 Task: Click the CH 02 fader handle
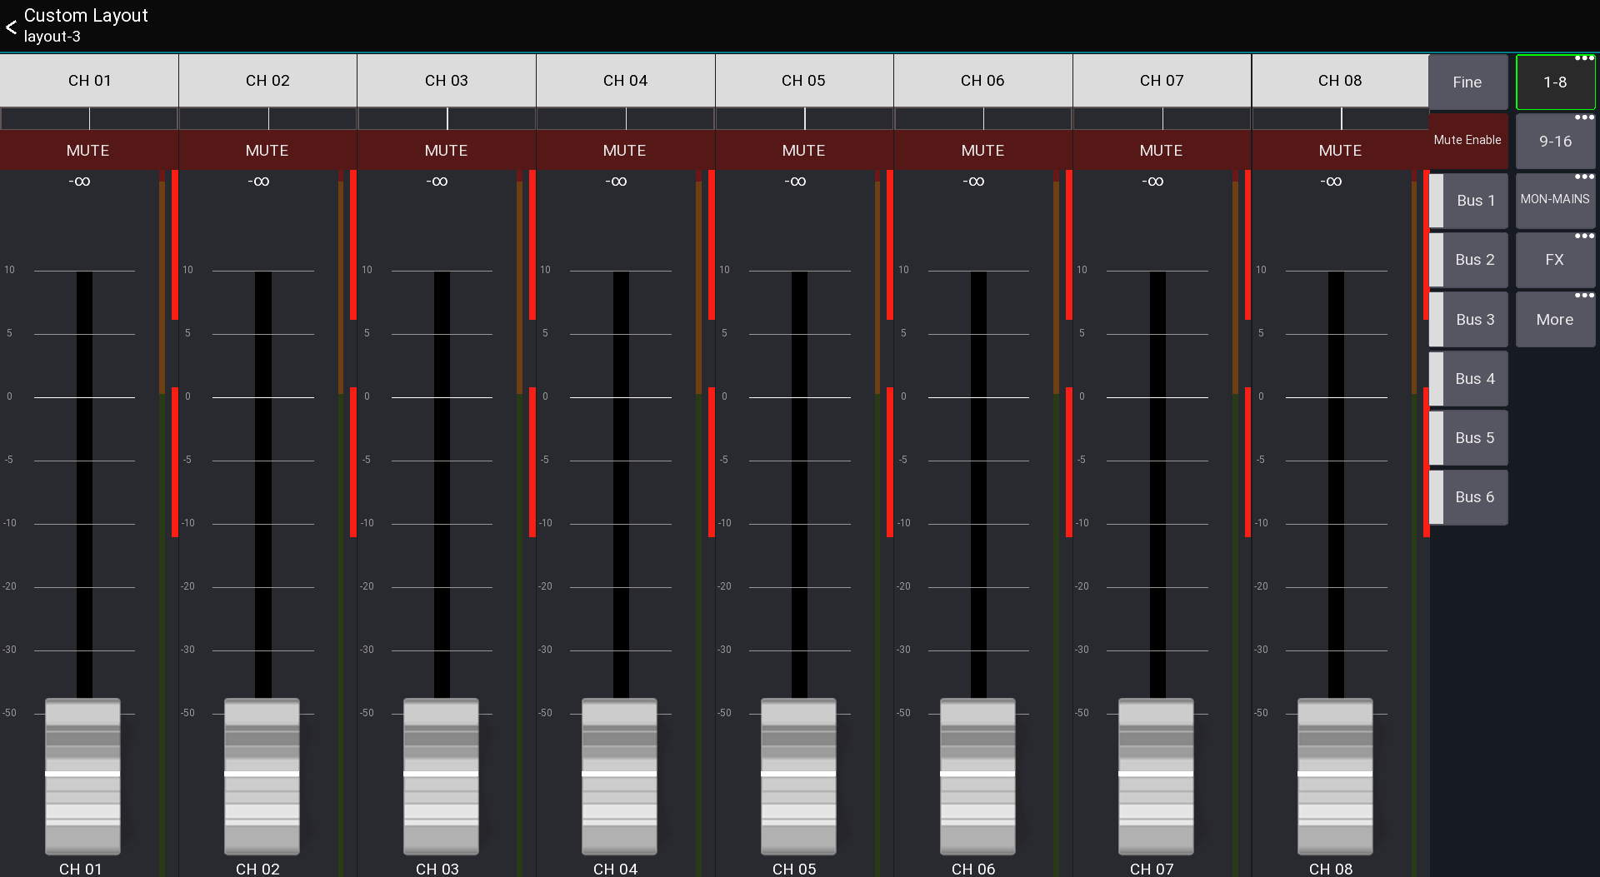coord(262,776)
